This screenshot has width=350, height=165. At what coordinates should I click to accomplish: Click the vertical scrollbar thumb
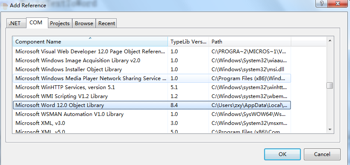[329, 86]
